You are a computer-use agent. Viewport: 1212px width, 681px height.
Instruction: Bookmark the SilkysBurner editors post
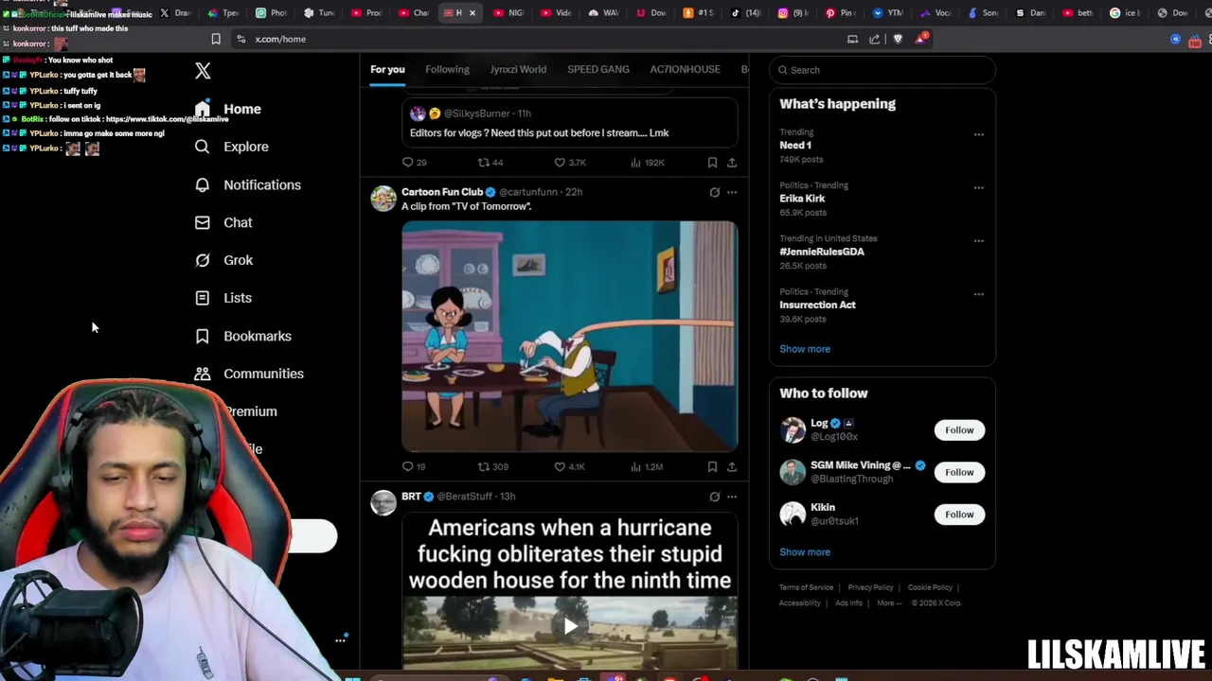click(712, 163)
